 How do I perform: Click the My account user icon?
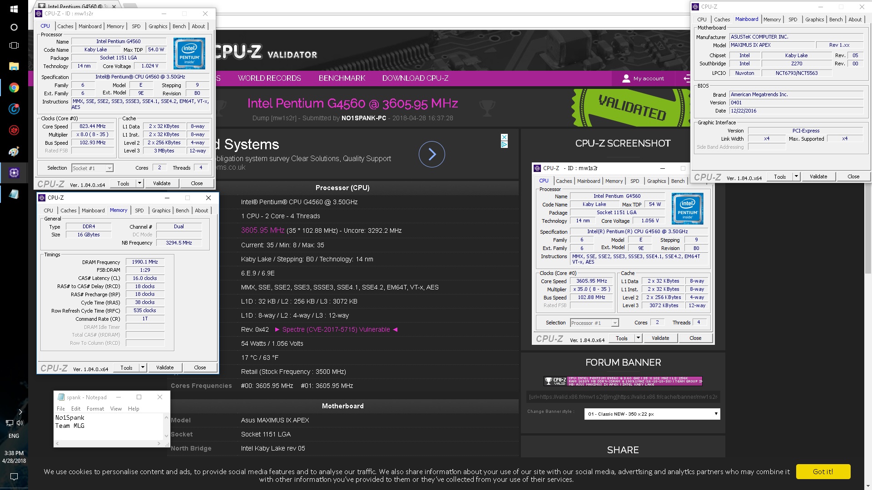(x=626, y=78)
